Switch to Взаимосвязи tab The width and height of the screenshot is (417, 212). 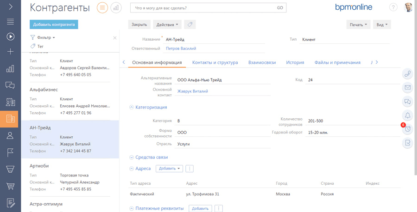coord(262,62)
